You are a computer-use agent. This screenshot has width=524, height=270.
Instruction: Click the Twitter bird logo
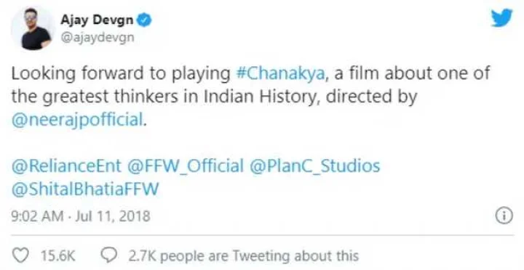pos(501,17)
